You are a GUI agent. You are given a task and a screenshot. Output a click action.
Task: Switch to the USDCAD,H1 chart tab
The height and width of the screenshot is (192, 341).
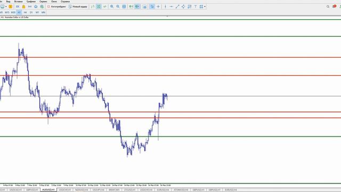pos(15,190)
